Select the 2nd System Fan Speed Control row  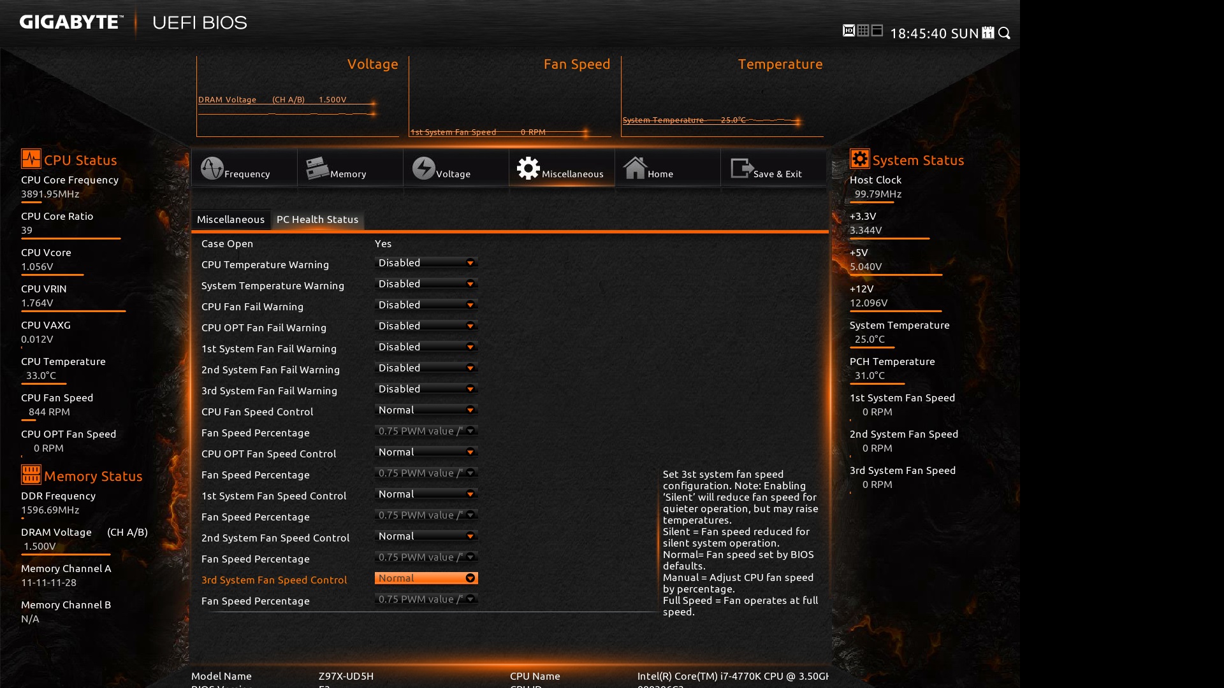(275, 538)
